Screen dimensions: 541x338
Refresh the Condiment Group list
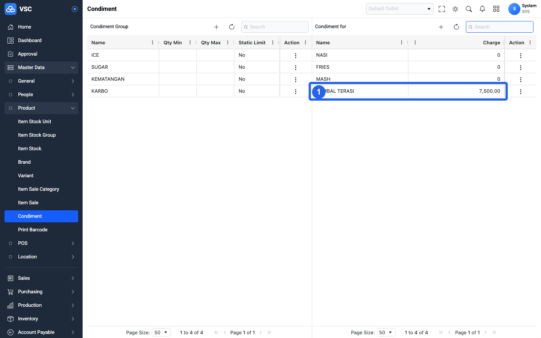point(232,27)
